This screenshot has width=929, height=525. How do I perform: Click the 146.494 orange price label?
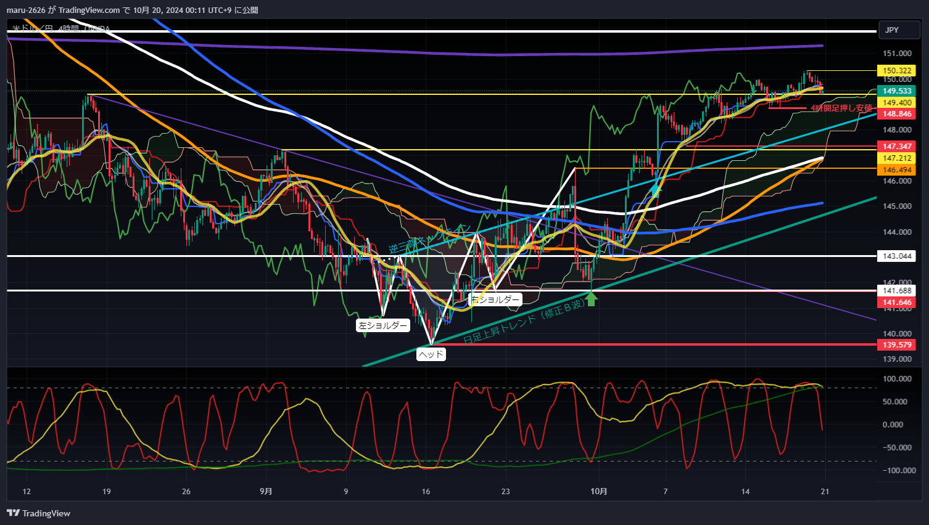click(897, 170)
